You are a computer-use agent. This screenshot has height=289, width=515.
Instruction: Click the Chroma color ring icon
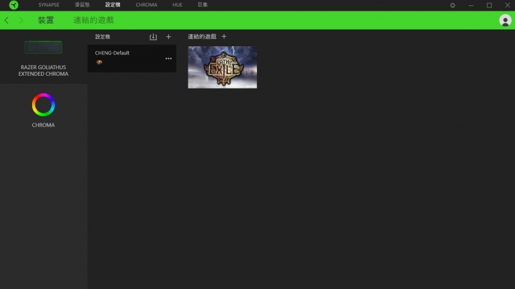[x=44, y=105]
